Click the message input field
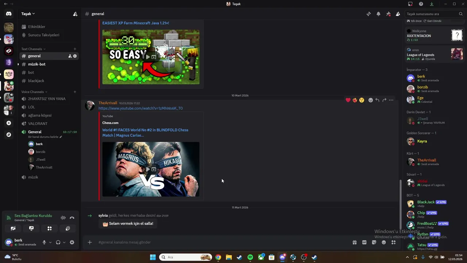 click(x=223, y=242)
